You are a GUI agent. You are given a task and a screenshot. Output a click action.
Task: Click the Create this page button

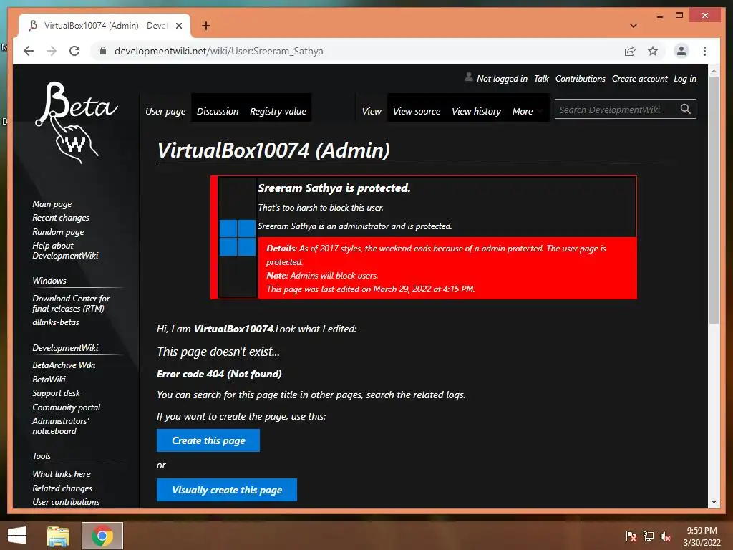point(208,440)
